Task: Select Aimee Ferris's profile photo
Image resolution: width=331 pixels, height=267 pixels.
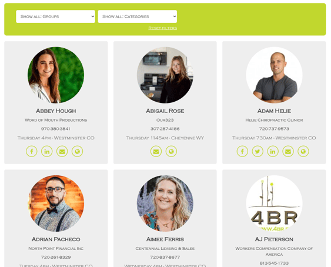Action: [165, 203]
